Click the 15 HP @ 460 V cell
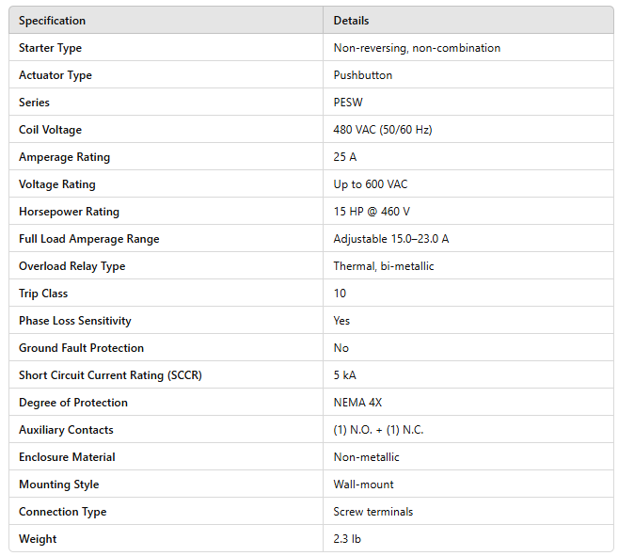634x556 pixels. click(372, 212)
